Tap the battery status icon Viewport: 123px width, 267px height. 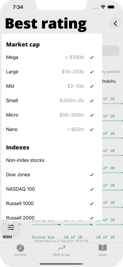point(111,7)
